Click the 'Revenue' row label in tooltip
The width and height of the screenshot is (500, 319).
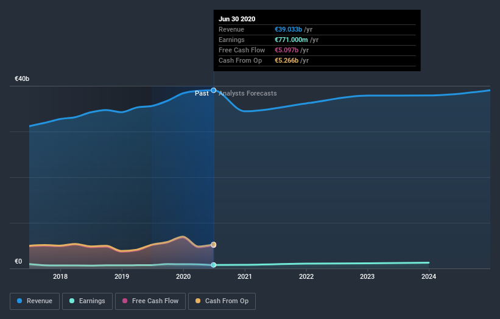point(231,29)
